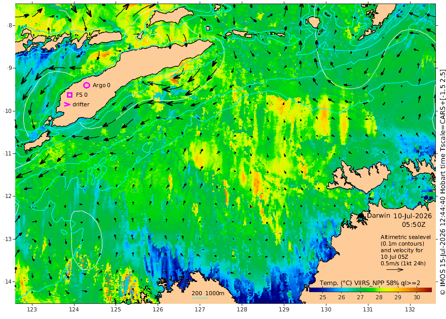Click the date '10-Jul-2026' on the map

point(413,216)
